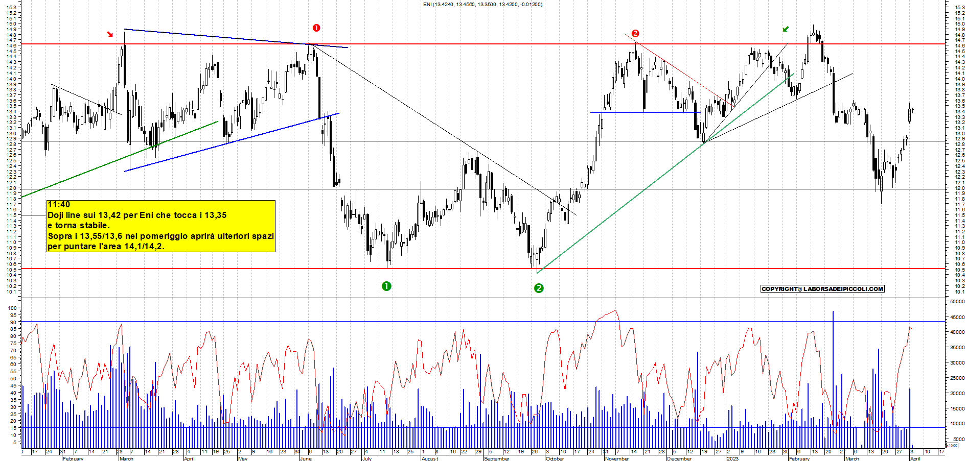The height and width of the screenshot is (461, 966).
Task: Click the '10000' volume axis label
Action: pyautogui.click(x=957, y=424)
